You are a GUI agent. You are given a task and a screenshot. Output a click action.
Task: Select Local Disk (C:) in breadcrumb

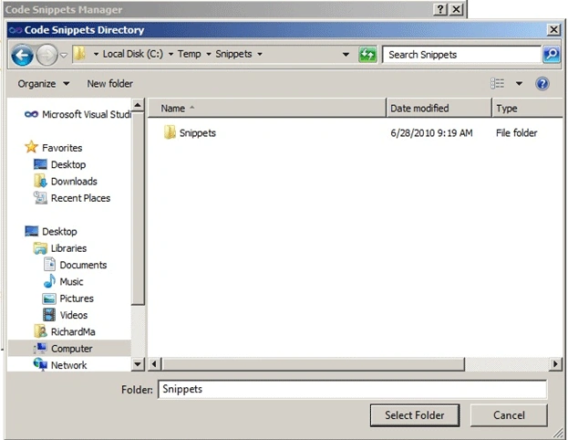point(133,54)
